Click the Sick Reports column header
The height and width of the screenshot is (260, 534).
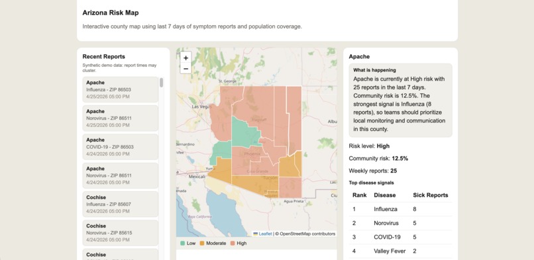click(431, 195)
